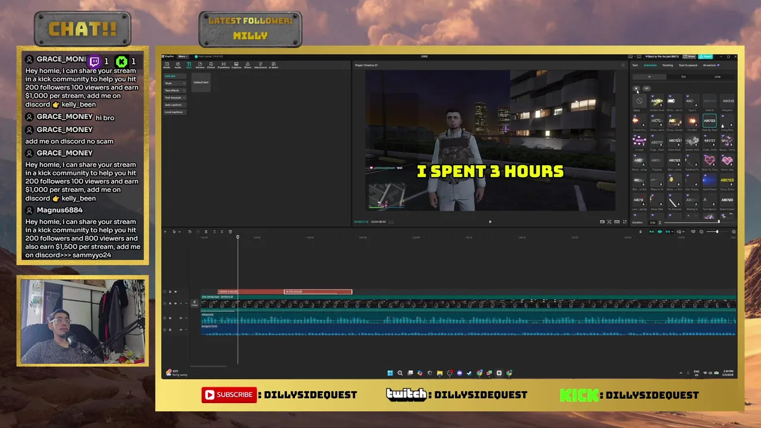
Task: Open the Captions panel
Action: click(x=237, y=65)
